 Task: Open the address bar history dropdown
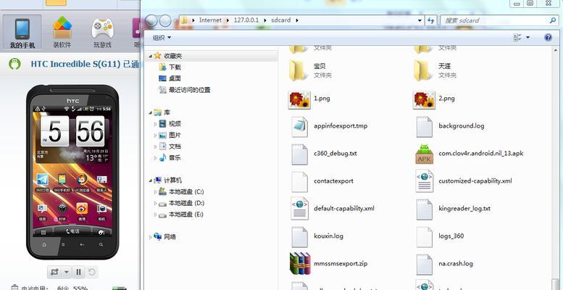(420, 20)
